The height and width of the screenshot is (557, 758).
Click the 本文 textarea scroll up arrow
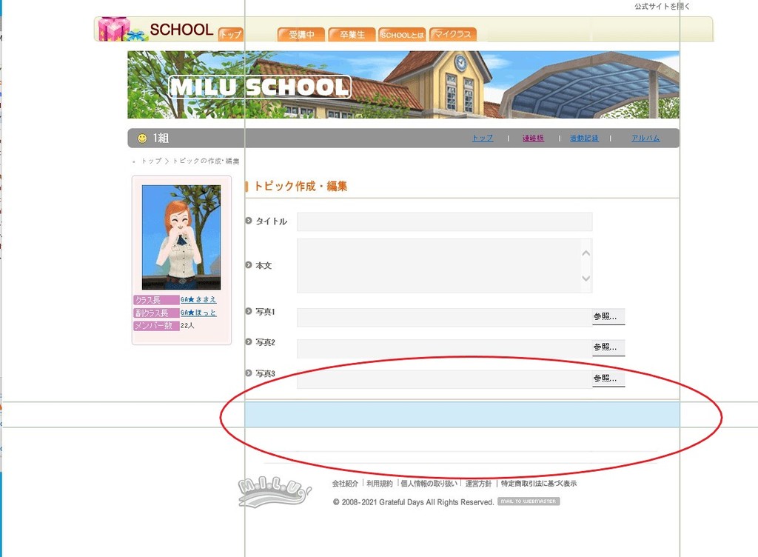[x=586, y=253]
